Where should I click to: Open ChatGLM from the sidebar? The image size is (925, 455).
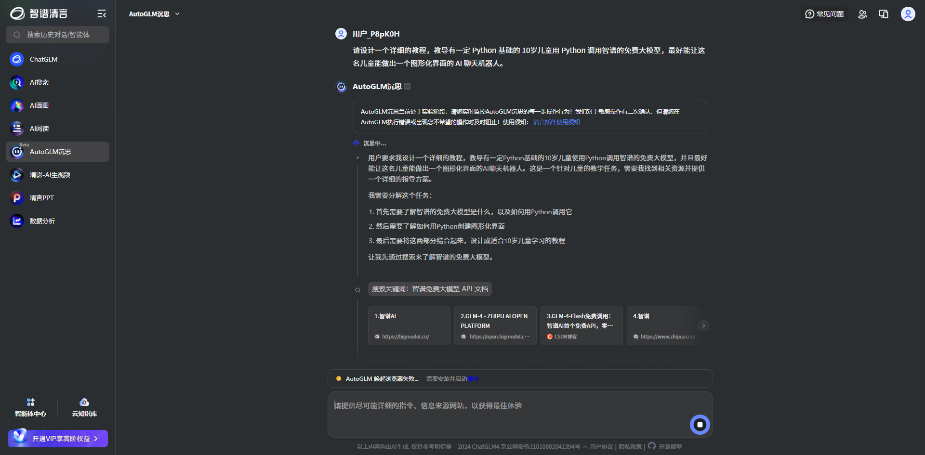point(57,59)
